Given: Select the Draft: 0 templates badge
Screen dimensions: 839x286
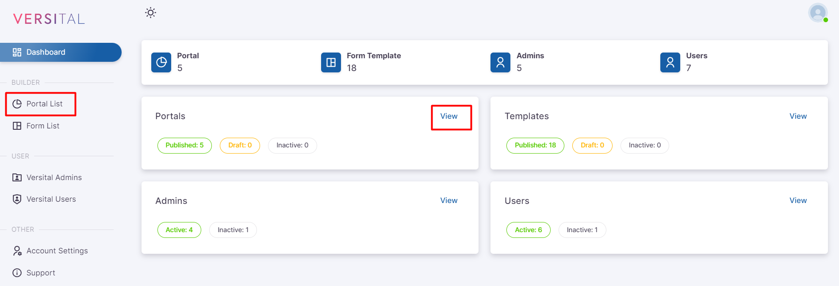Looking at the screenshot, I should tap(592, 145).
